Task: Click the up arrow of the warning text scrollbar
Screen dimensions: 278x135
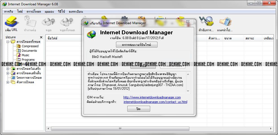Action: click(x=188, y=74)
